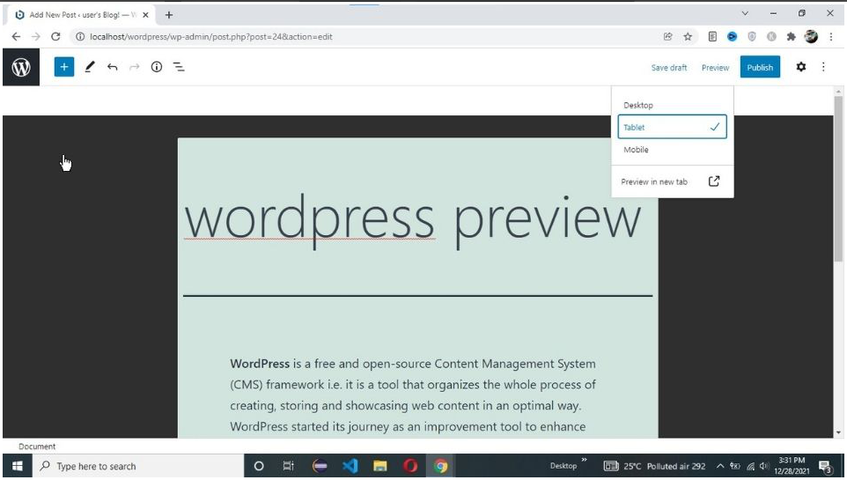Reload the page

(55, 37)
